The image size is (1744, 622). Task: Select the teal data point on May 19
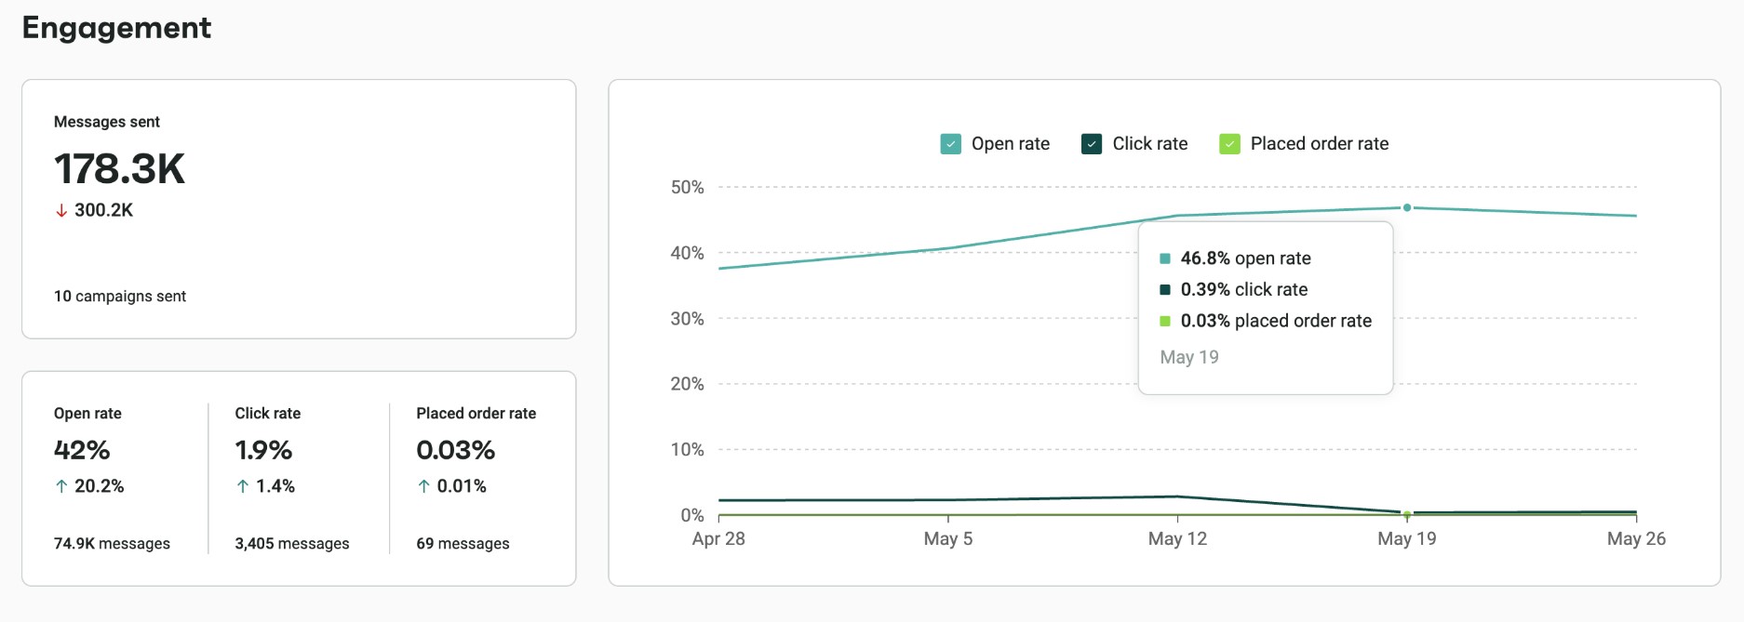click(x=1406, y=208)
